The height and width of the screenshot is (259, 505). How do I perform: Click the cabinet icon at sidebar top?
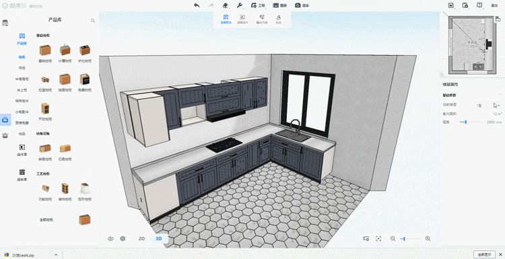(5, 23)
